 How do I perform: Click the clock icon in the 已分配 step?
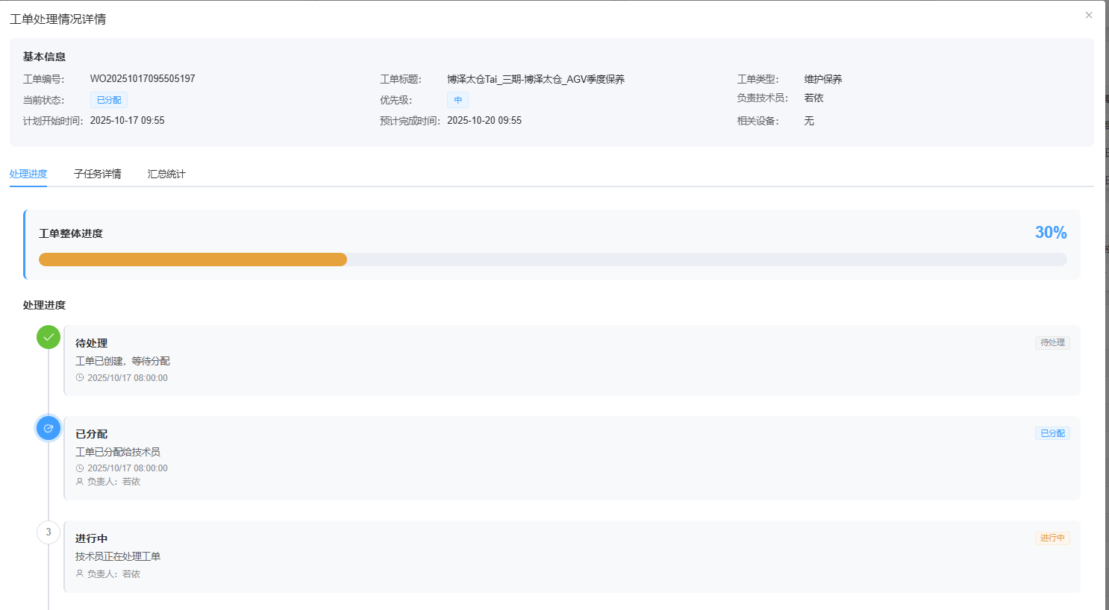[80, 468]
